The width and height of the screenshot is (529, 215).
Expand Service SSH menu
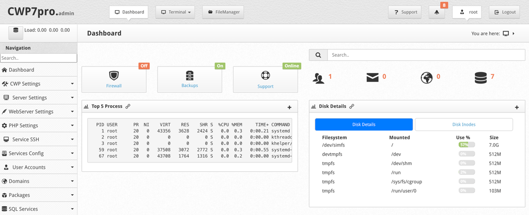[38, 139]
